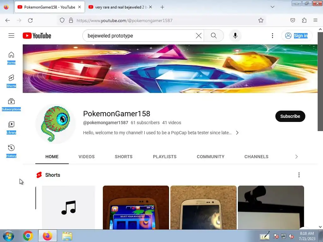Expand the channel description arrow
This screenshot has height=242, width=323.
pyautogui.click(x=237, y=133)
